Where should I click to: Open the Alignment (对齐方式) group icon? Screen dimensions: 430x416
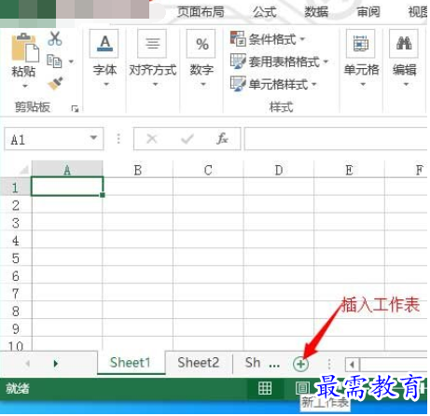click(x=152, y=44)
